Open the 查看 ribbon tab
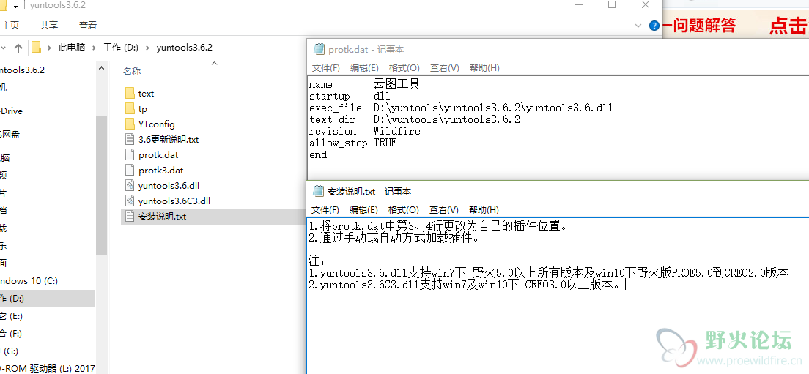This screenshot has height=374, width=809. coord(88,25)
